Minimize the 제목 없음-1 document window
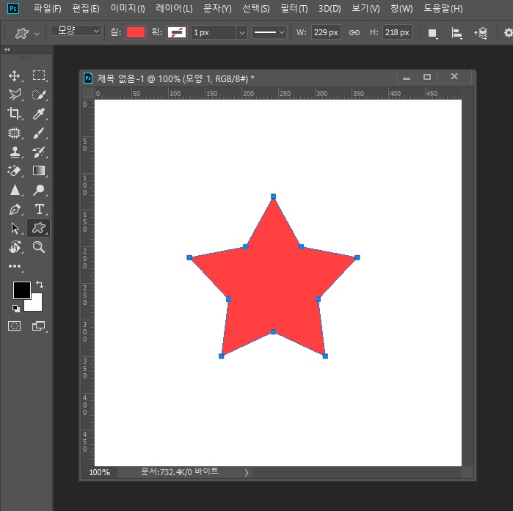This screenshot has height=511, width=513. pyautogui.click(x=407, y=77)
